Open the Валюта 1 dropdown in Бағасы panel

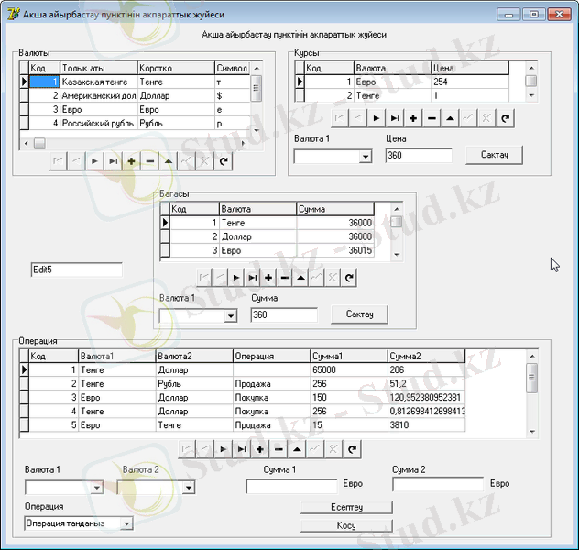pos(230,316)
